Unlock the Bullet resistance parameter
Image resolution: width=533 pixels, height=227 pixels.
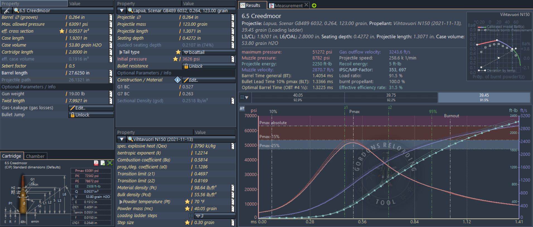click(209, 66)
